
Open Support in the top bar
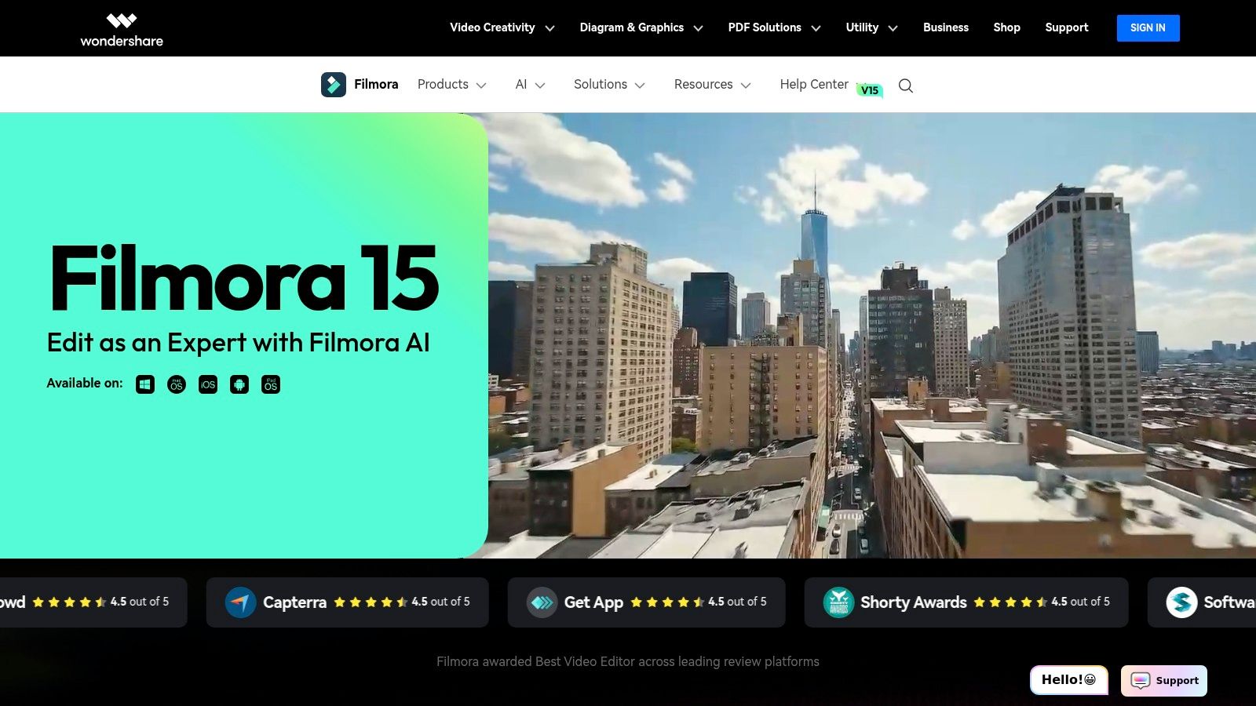(1067, 27)
